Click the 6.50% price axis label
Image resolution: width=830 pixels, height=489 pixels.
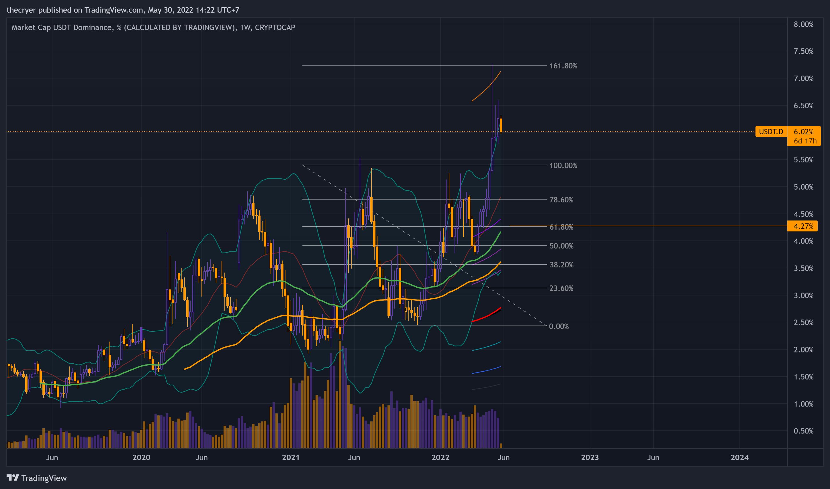click(x=803, y=106)
